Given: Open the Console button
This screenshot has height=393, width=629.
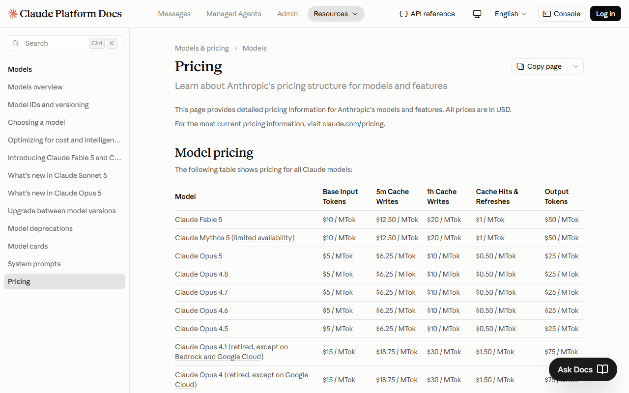Looking at the screenshot, I should click(562, 14).
